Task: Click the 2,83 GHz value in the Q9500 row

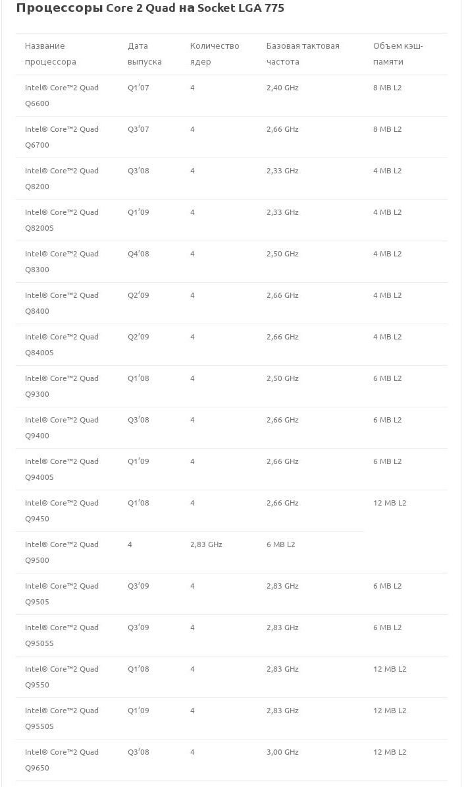Action: (x=206, y=544)
